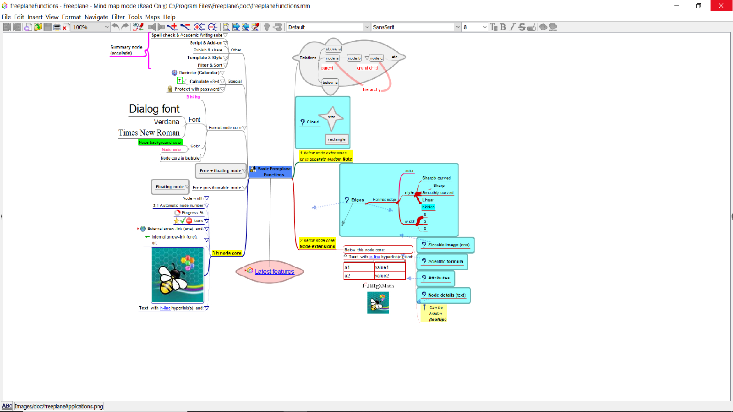Click the Open map folder icon

tap(38, 27)
